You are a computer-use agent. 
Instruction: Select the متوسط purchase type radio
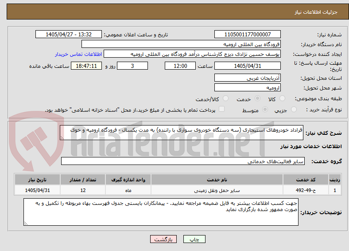[265, 109]
